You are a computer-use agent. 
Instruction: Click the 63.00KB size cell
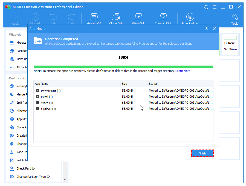click(128, 103)
